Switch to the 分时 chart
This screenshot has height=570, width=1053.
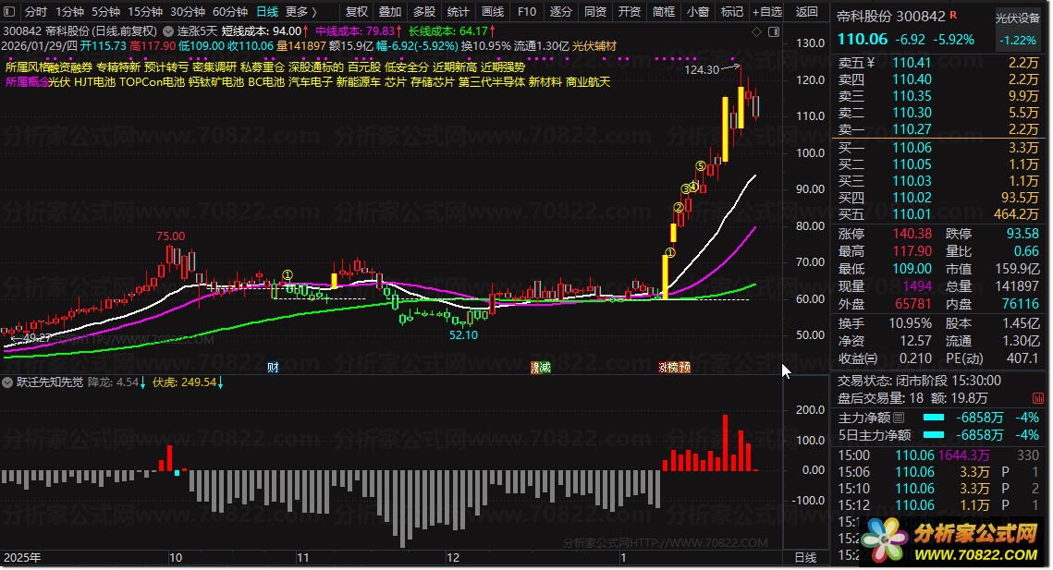coord(35,11)
